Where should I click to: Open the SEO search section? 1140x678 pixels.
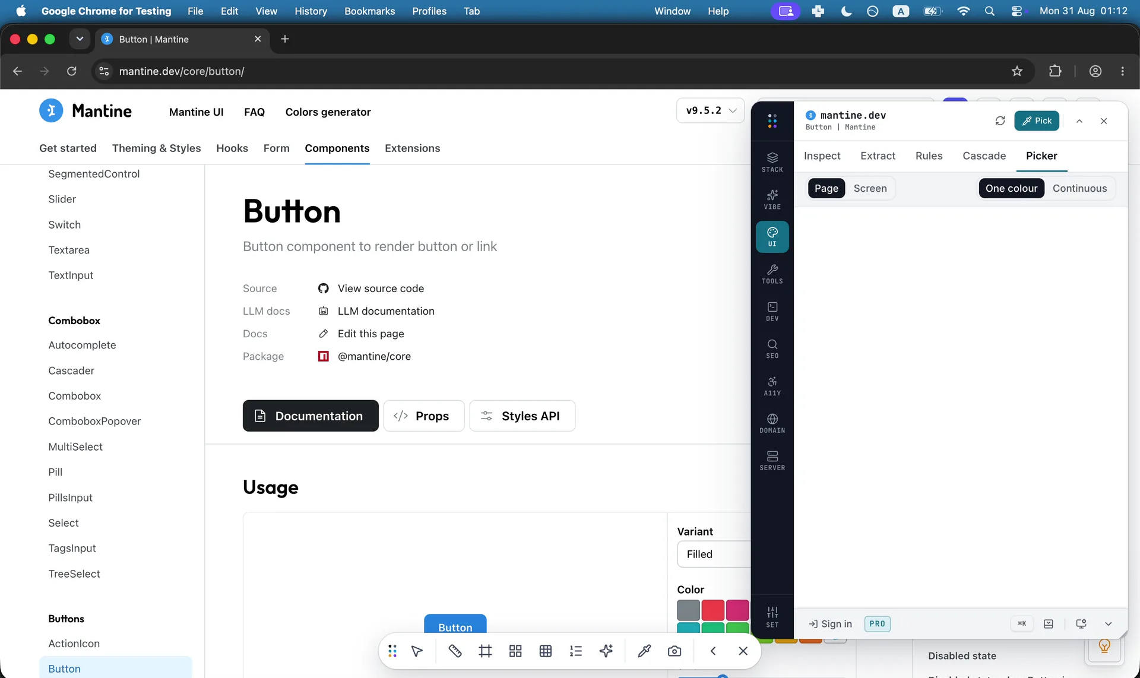tap(772, 349)
